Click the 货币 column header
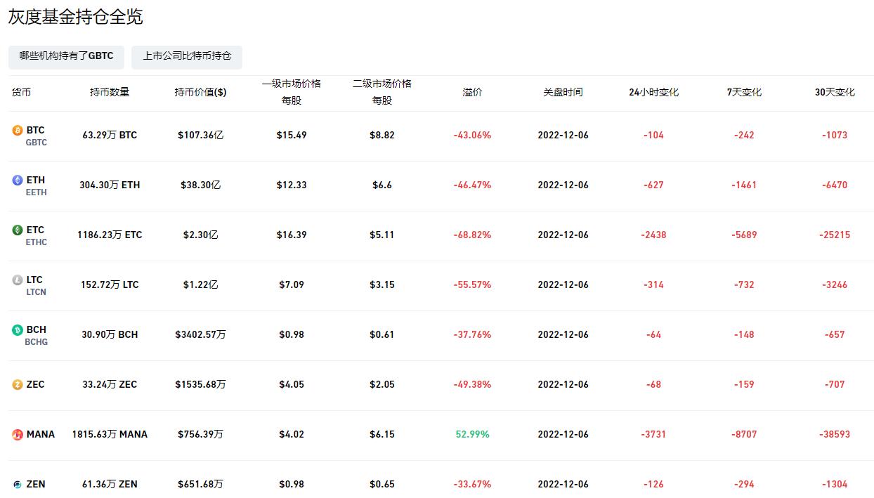The height and width of the screenshot is (498, 874). coord(21,92)
